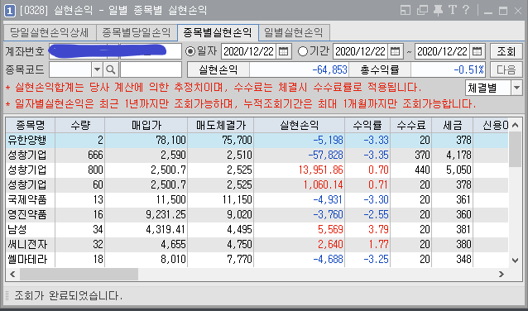Click the 수익률 column header
Screen dimensions: 528x311
367,125
